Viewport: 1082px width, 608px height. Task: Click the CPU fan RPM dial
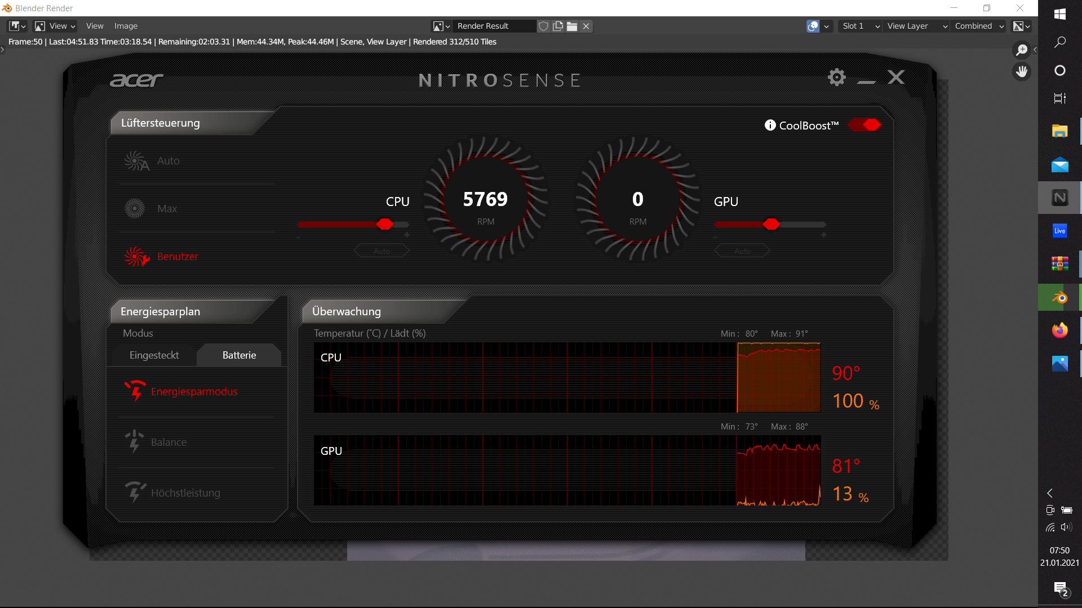(x=485, y=198)
